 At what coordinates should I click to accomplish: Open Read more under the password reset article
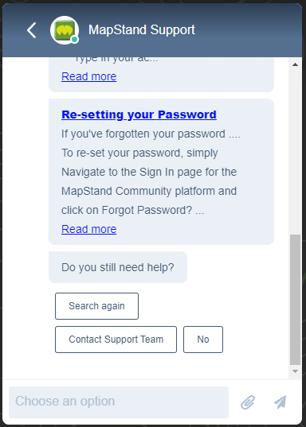[x=89, y=229]
